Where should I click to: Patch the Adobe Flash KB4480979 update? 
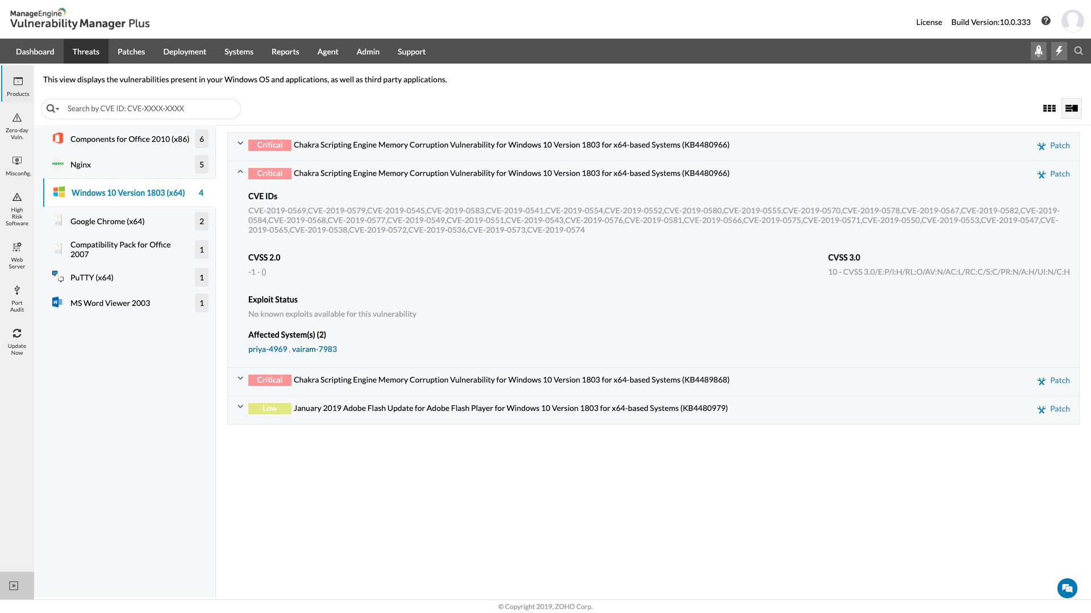point(1053,409)
